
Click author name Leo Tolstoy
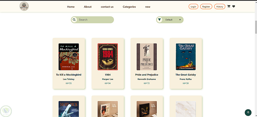pos(69,79)
